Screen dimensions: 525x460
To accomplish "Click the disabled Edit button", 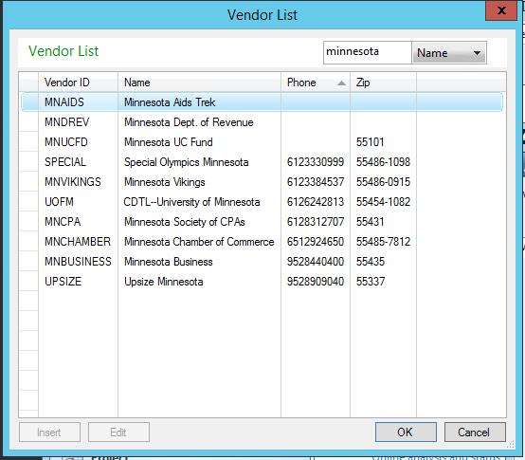I will click(118, 432).
